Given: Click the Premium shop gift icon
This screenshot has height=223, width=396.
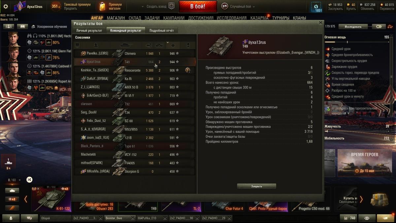Looking at the screenshot, I should click(102, 6).
